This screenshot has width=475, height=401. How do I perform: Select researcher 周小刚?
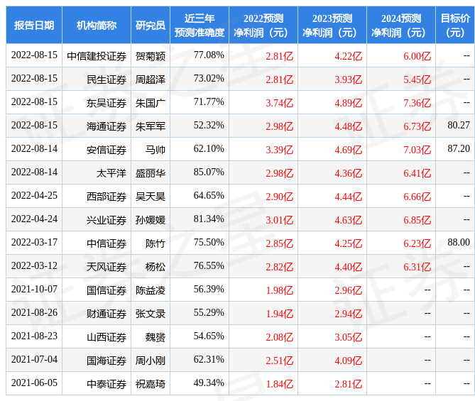pos(151,361)
